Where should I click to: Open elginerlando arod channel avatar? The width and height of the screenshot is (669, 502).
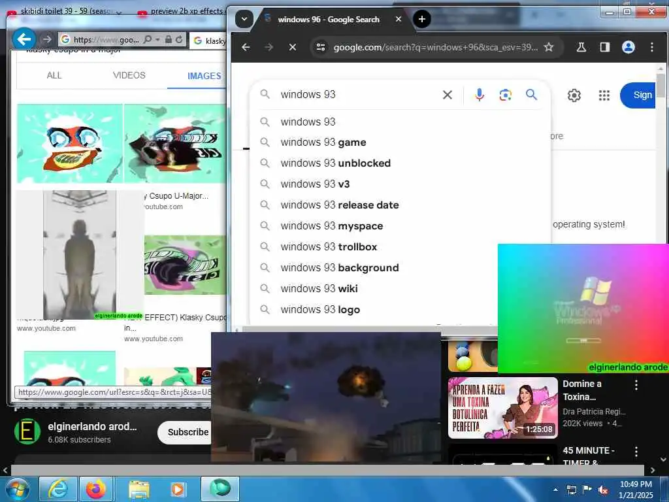(27, 431)
